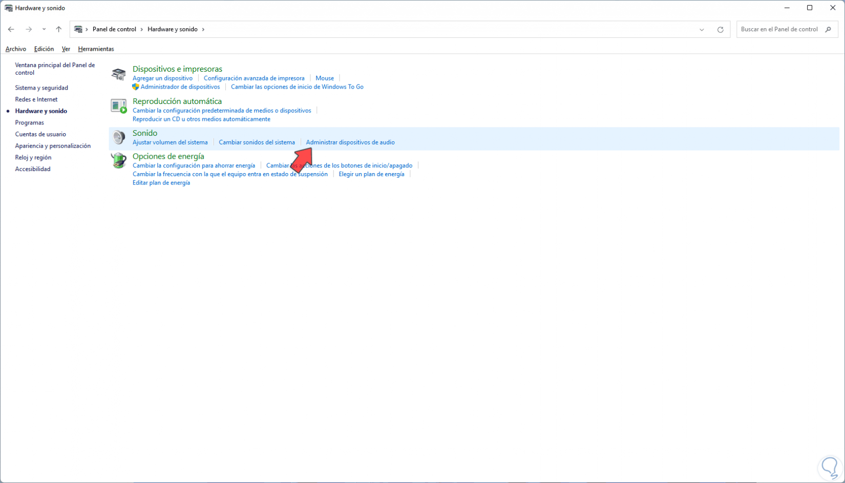Open Sistema y seguridad in sidebar
Screen dimensions: 845x483
pos(41,88)
